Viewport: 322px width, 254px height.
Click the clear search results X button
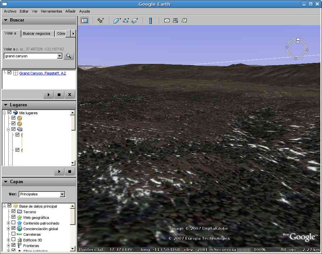click(69, 95)
